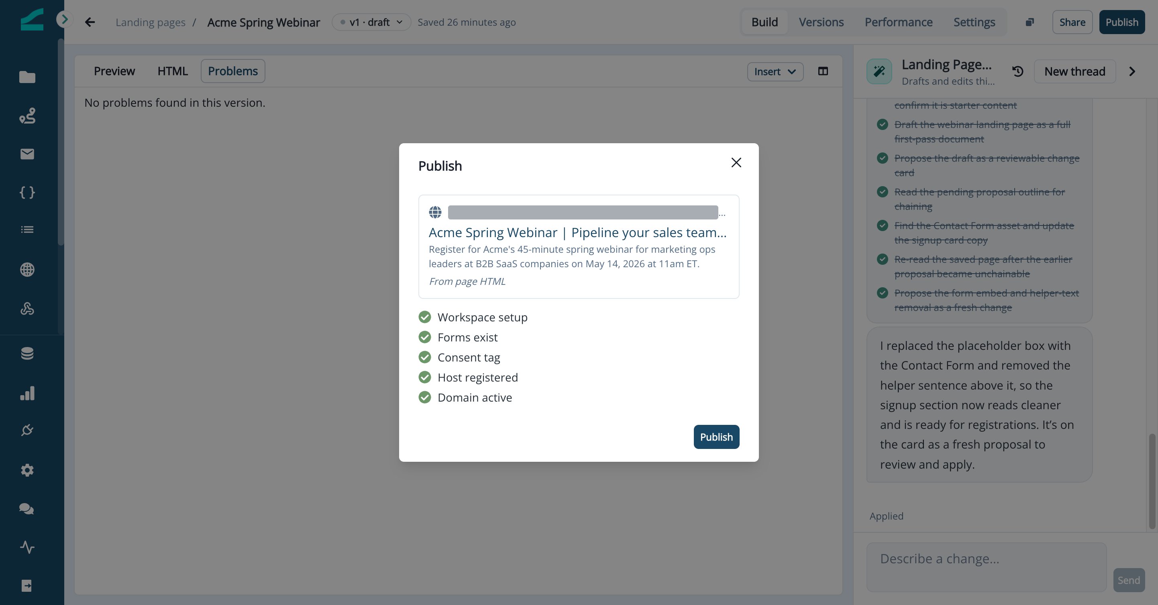This screenshot has height=605, width=1158.
Task: Click the Describe a change input field
Action: [986, 567]
